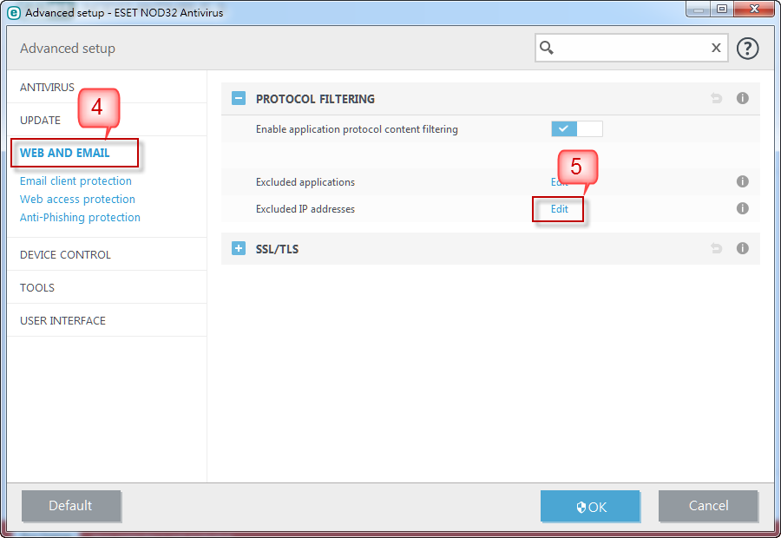Open help with the question mark icon

tap(747, 49)
